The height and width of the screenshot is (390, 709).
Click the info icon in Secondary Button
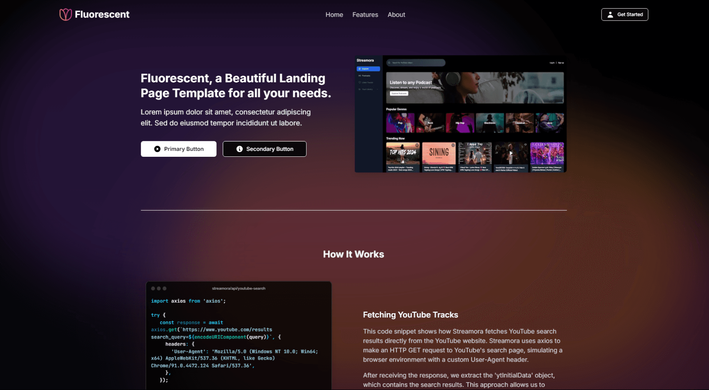coord(240,149)
